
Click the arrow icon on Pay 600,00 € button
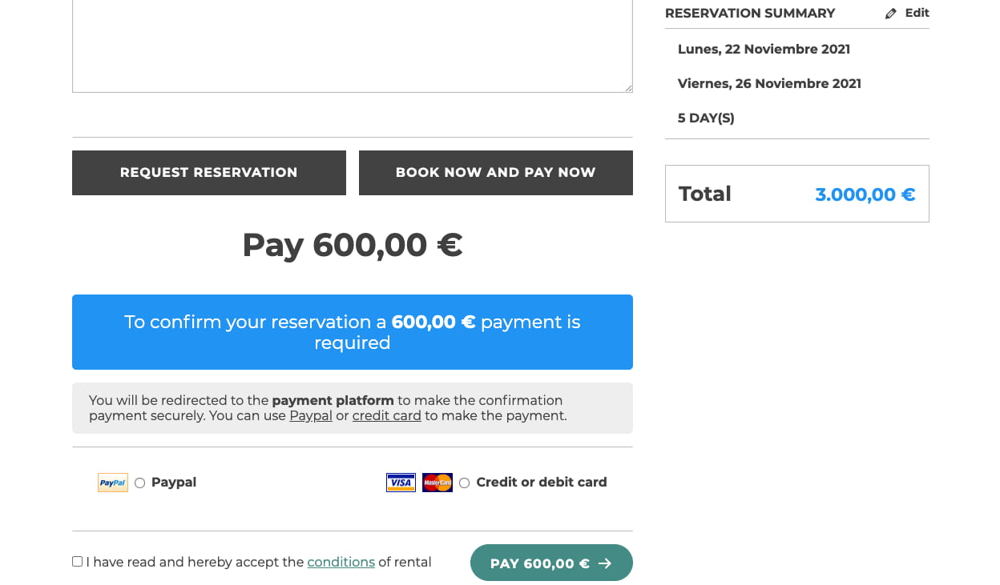click(605, 563)
